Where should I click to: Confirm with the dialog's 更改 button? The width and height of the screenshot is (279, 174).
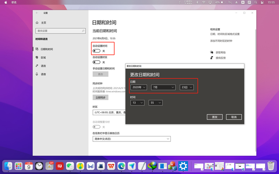[x=214, y=117]
